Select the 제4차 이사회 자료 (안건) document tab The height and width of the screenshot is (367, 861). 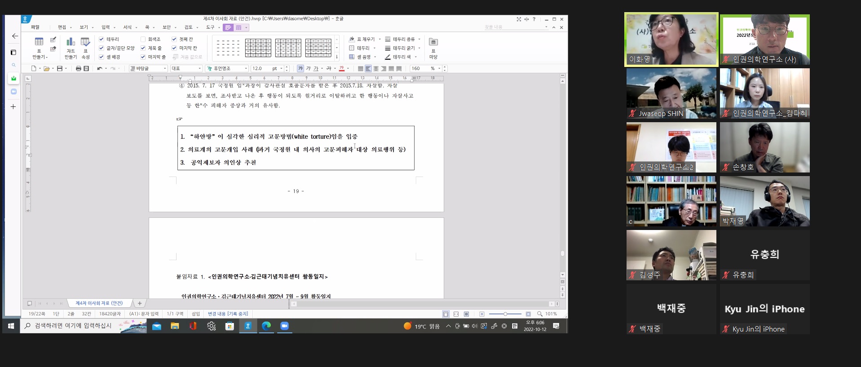click(x=99, y=303)
